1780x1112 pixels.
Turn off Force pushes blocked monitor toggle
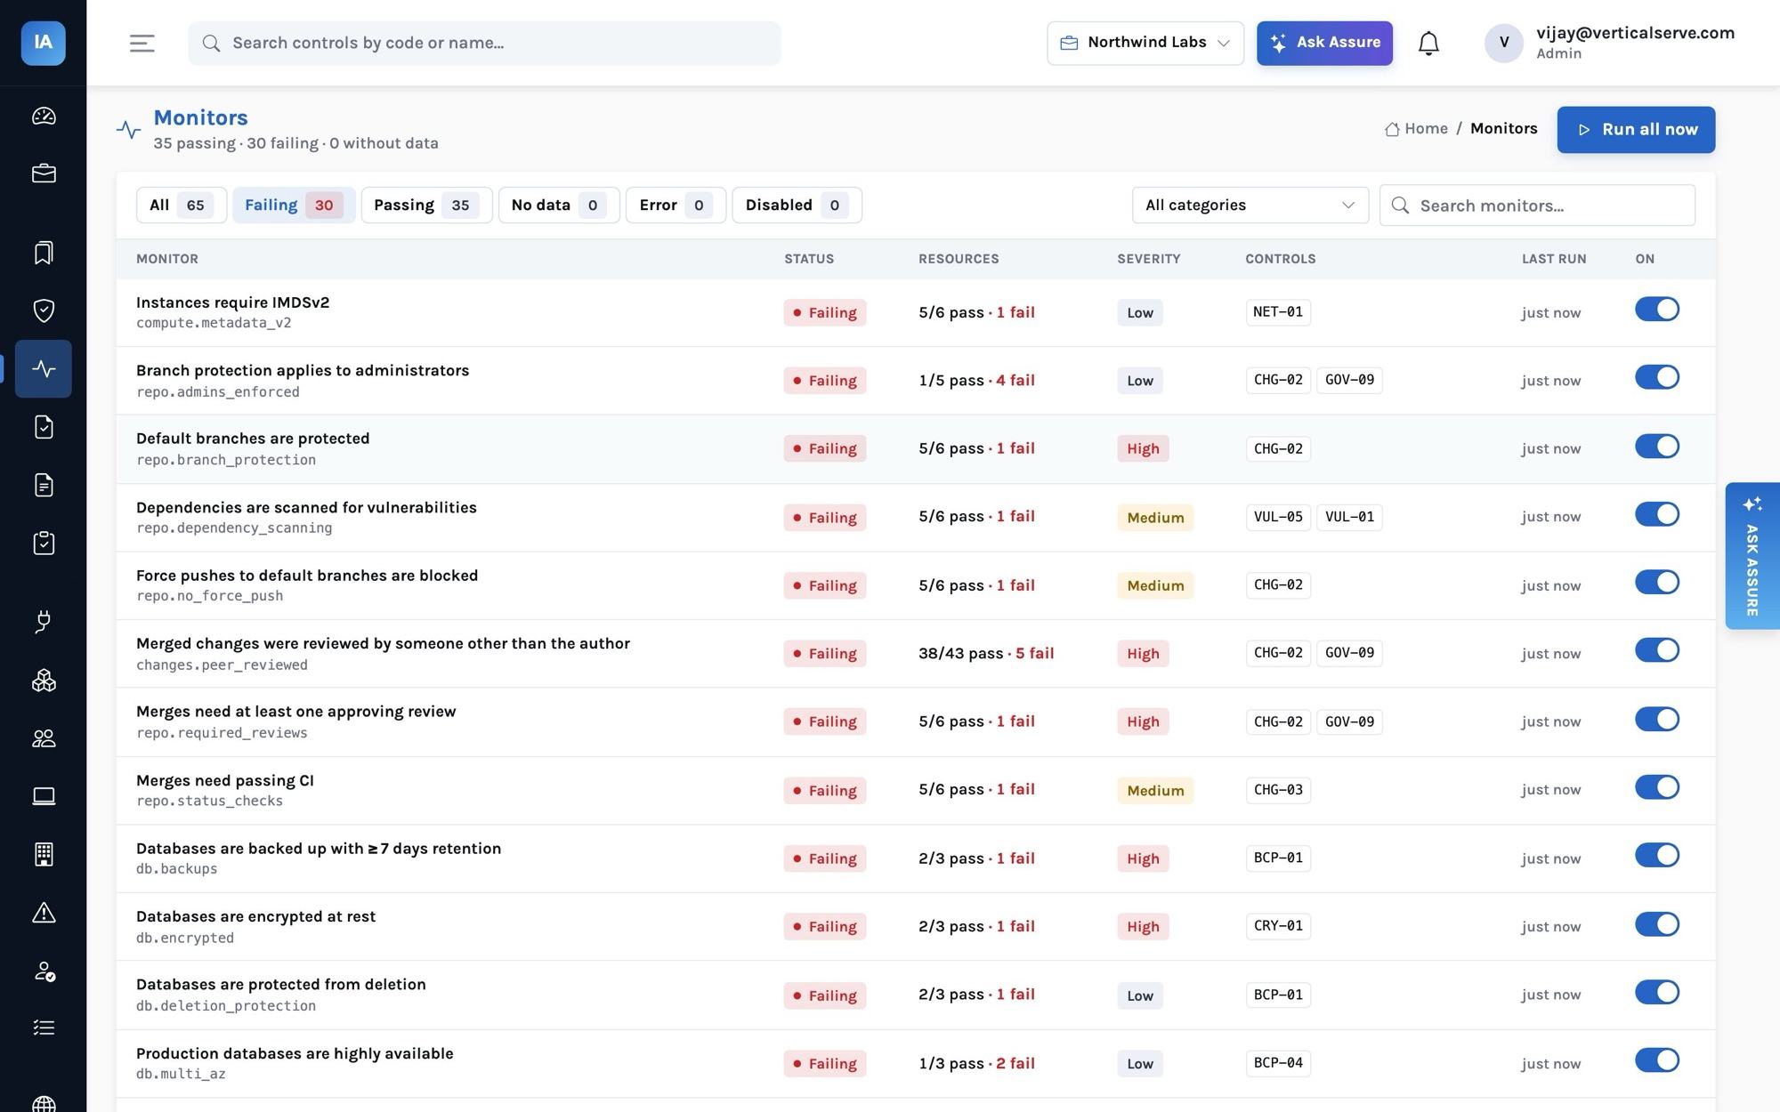point(1656,583)
